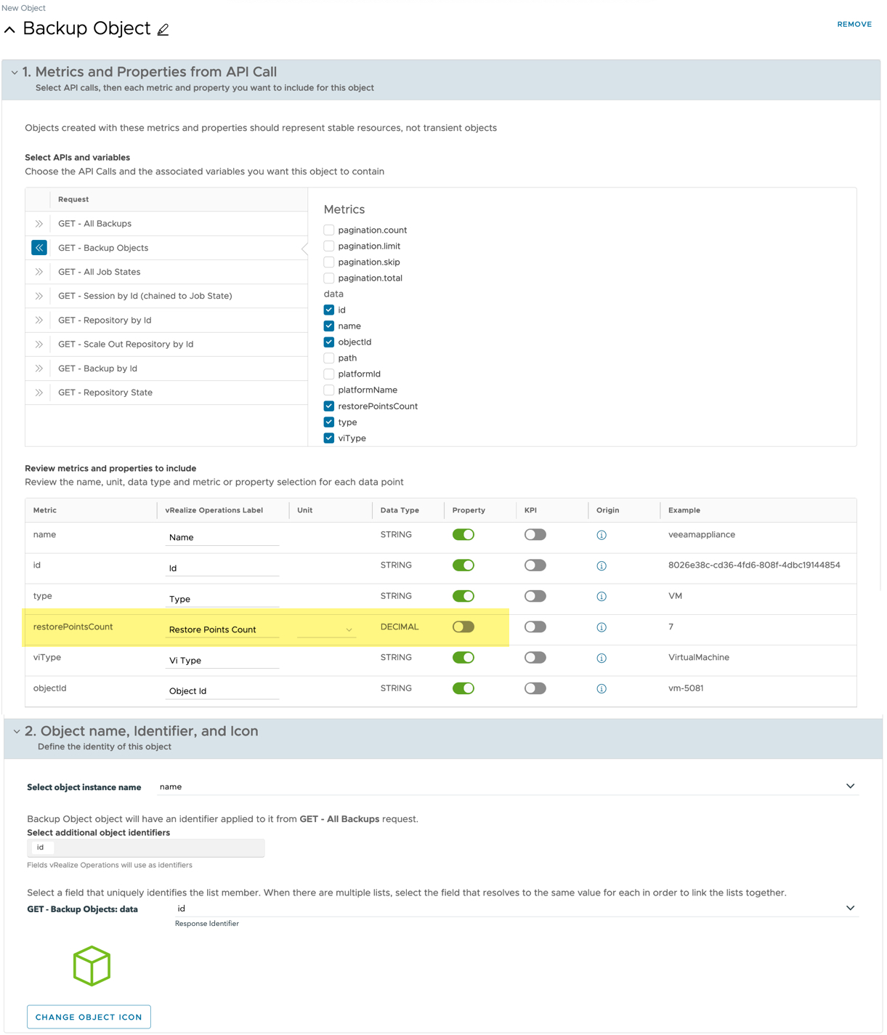Check the pagination.limit metric
The image size is (887, 1035).
[x=329, y=246]
